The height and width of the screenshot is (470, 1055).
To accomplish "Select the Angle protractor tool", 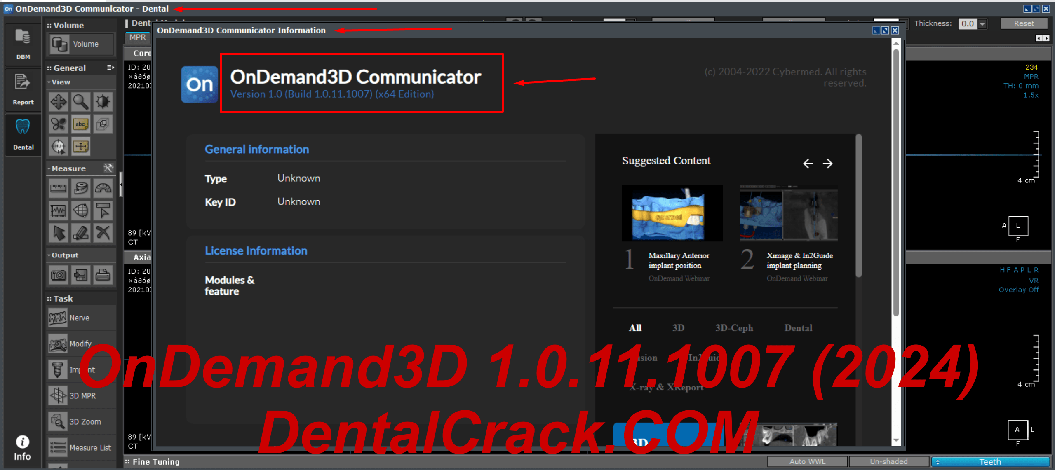I will pos(103,188).
